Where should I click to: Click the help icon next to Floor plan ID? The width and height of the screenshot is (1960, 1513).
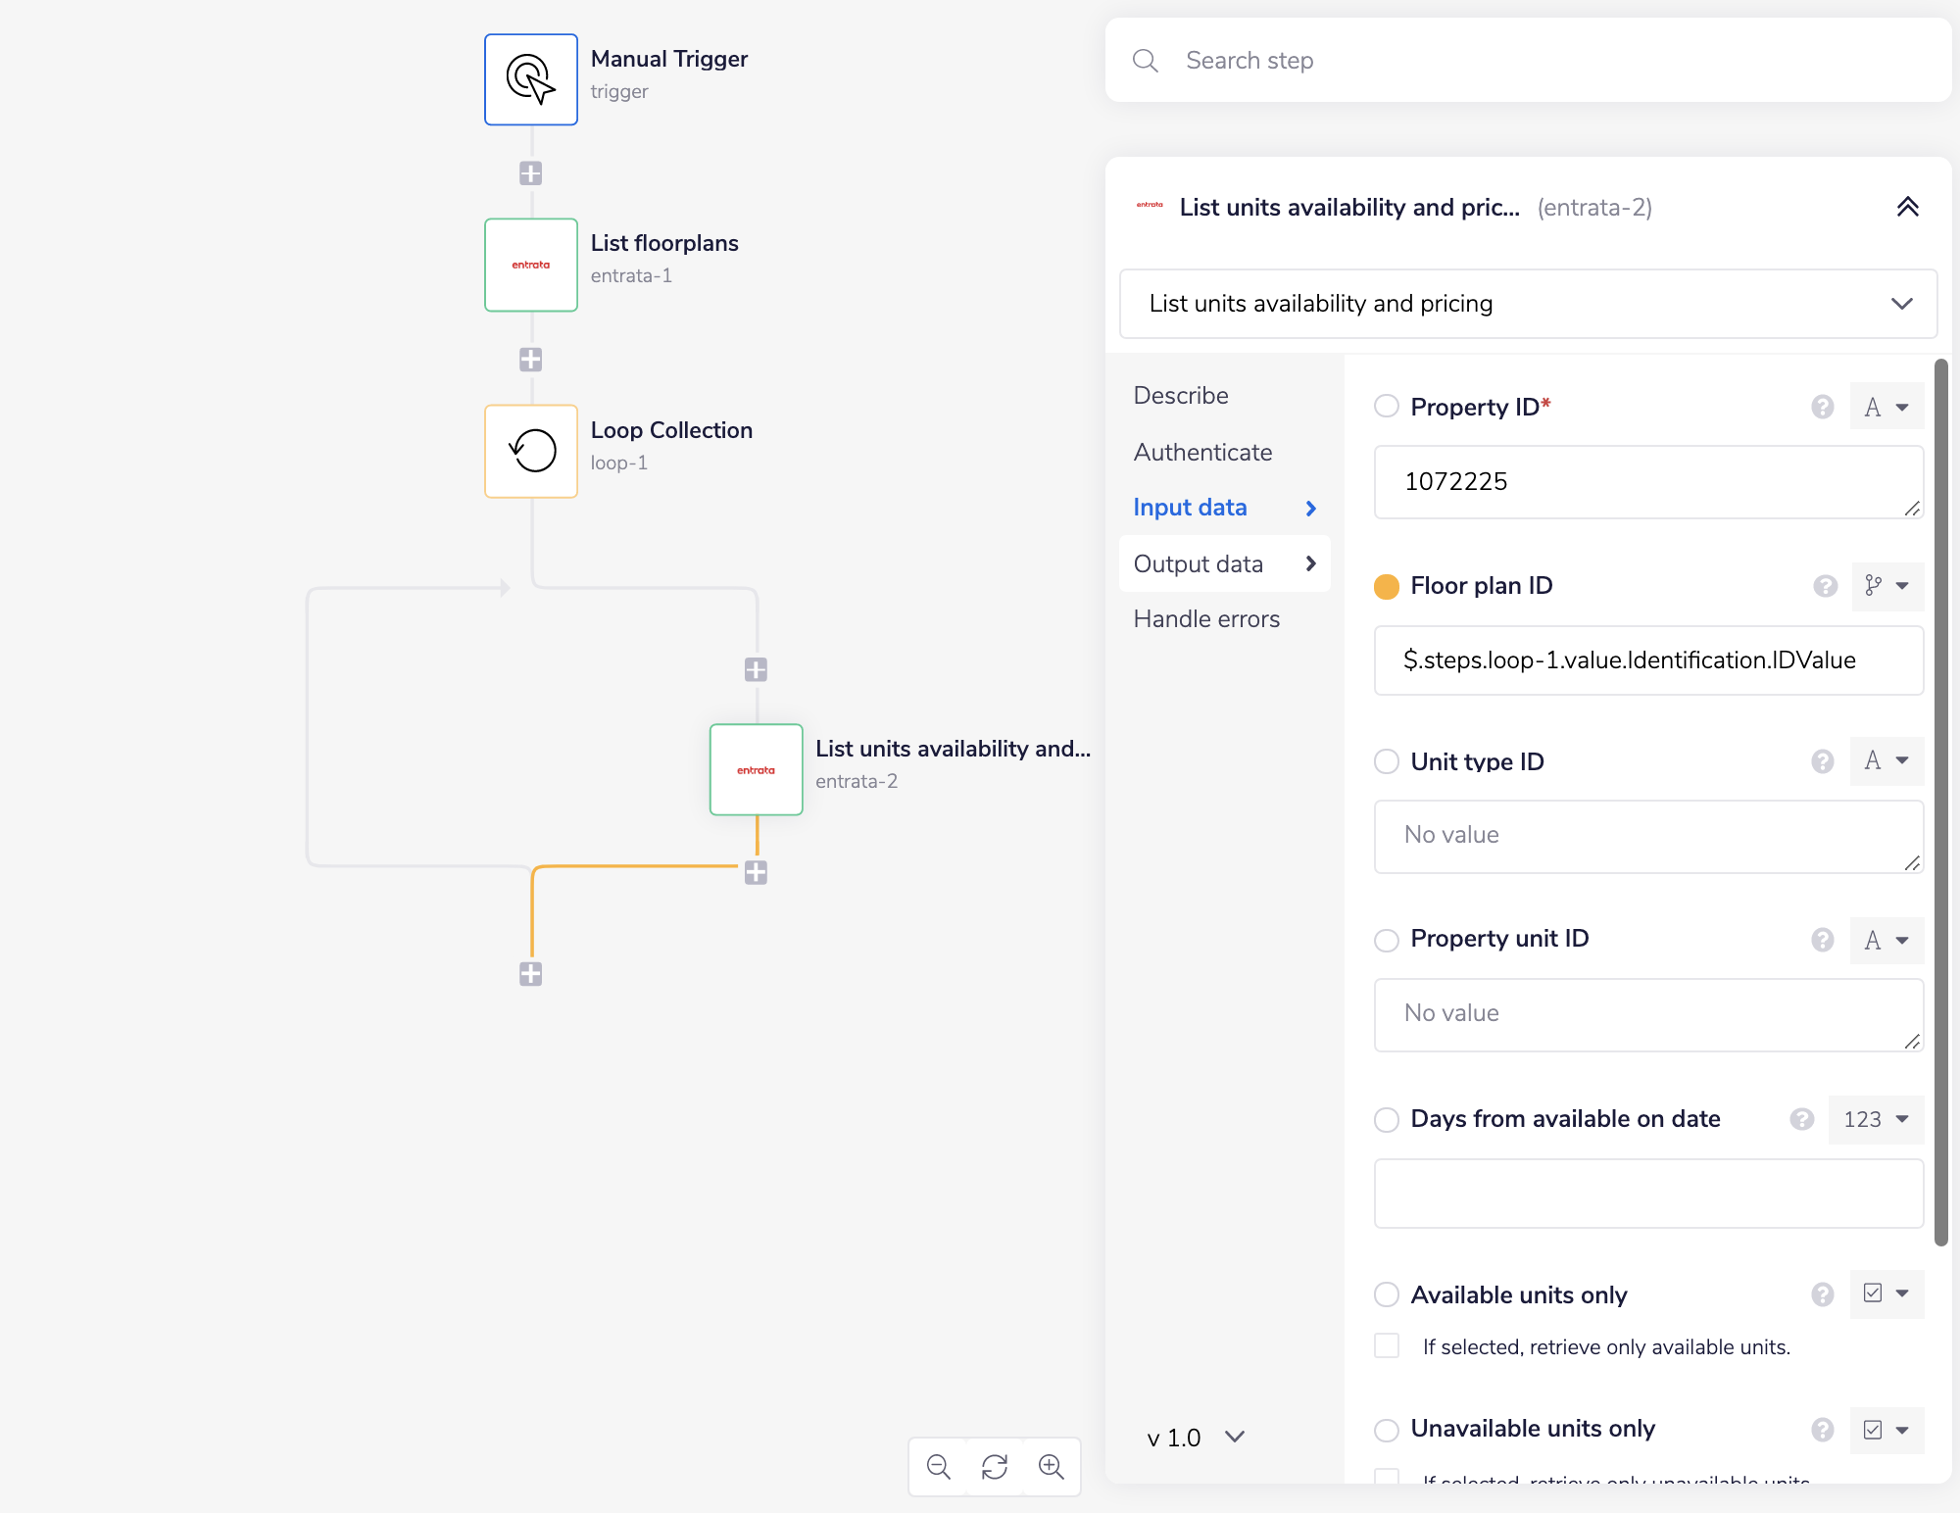1825,586
